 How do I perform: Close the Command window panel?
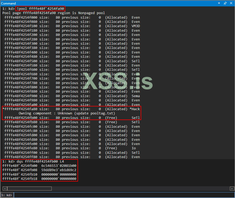click(x=231, y=3)
